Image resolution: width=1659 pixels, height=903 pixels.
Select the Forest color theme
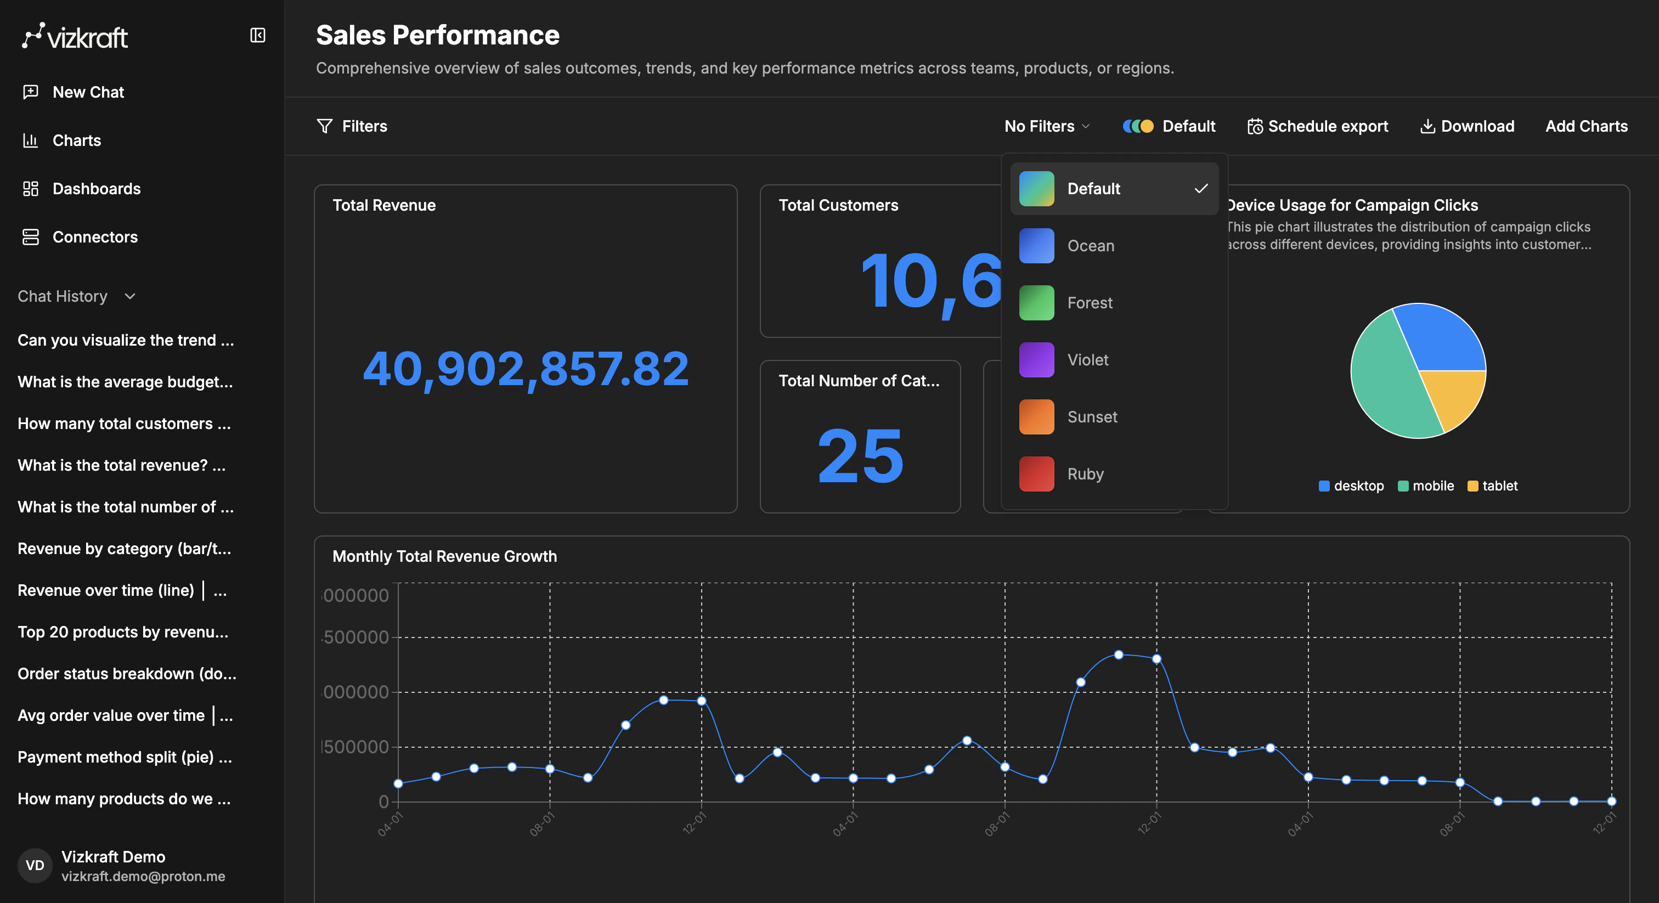coord(1090,303)
